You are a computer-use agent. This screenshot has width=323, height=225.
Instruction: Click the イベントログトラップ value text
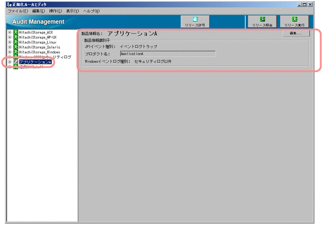point(139,46)
